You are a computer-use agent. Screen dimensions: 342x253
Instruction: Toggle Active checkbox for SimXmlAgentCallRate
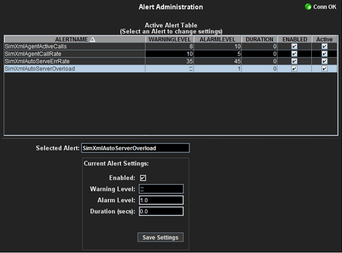coord(324,54)
